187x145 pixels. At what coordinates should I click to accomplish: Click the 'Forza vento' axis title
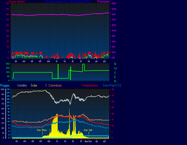tap(17, 2)
